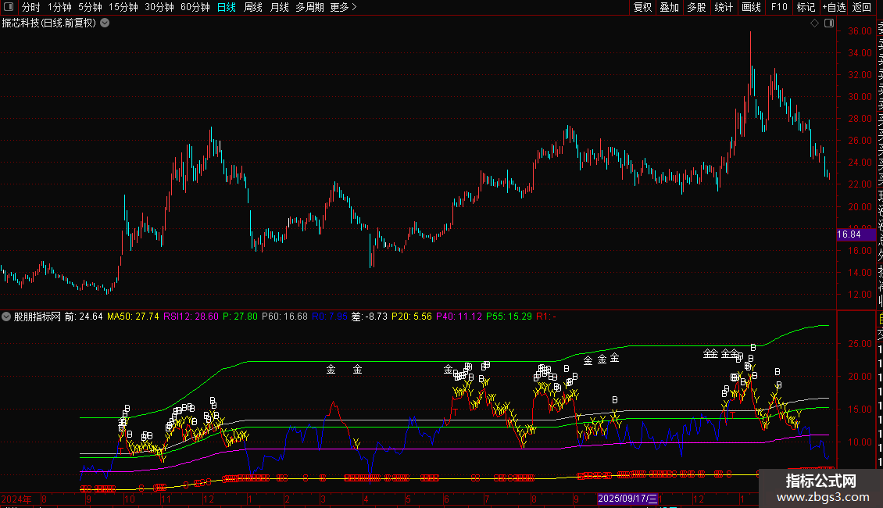The width and height of the screenshot is (883, 508).
Task: Click the diamond marker icon above the chart
Action: tap(814, 23)
